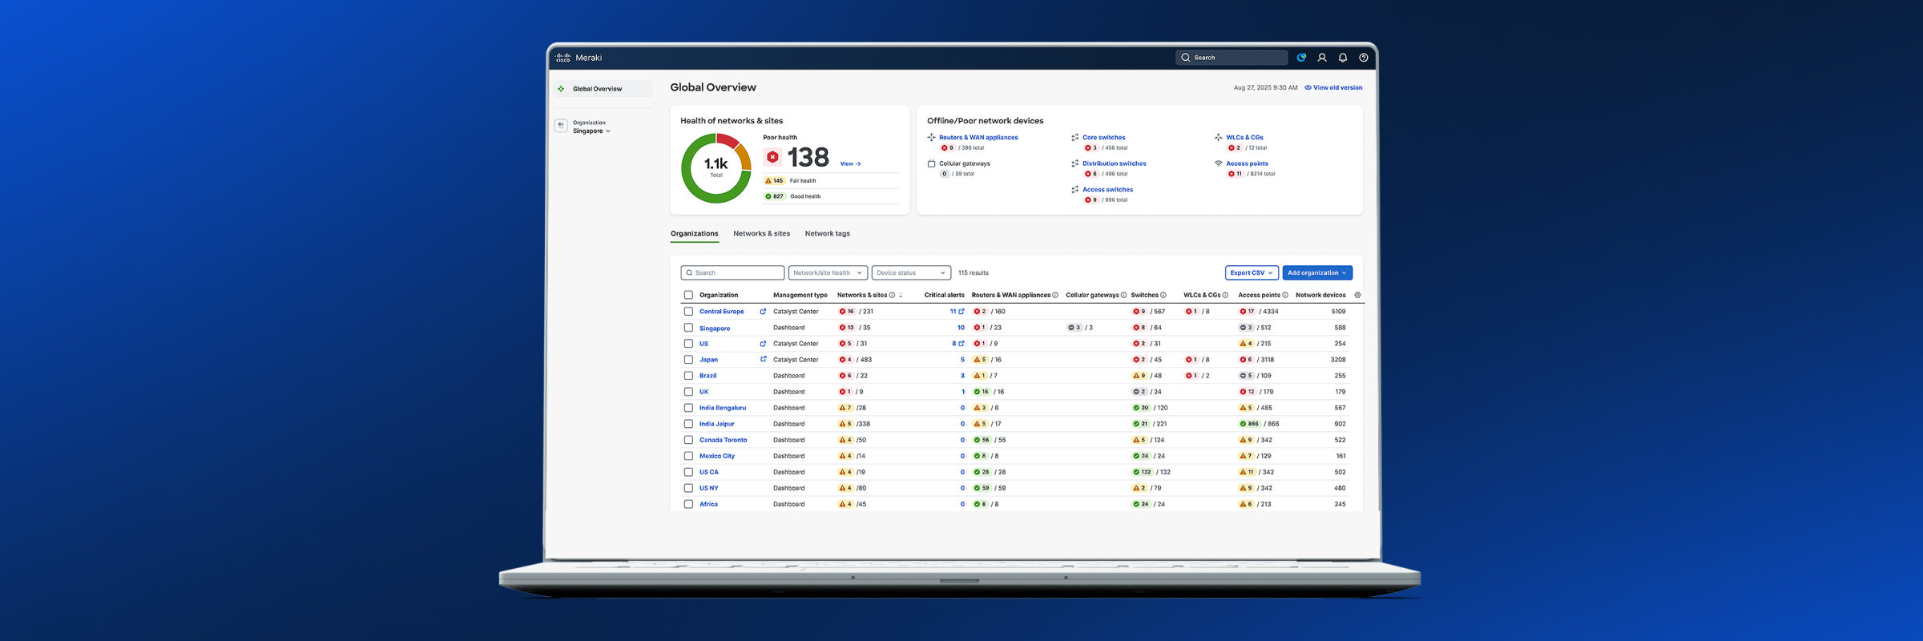
Task: Click info icon next to Switches column
Action: click(1163, 295)
